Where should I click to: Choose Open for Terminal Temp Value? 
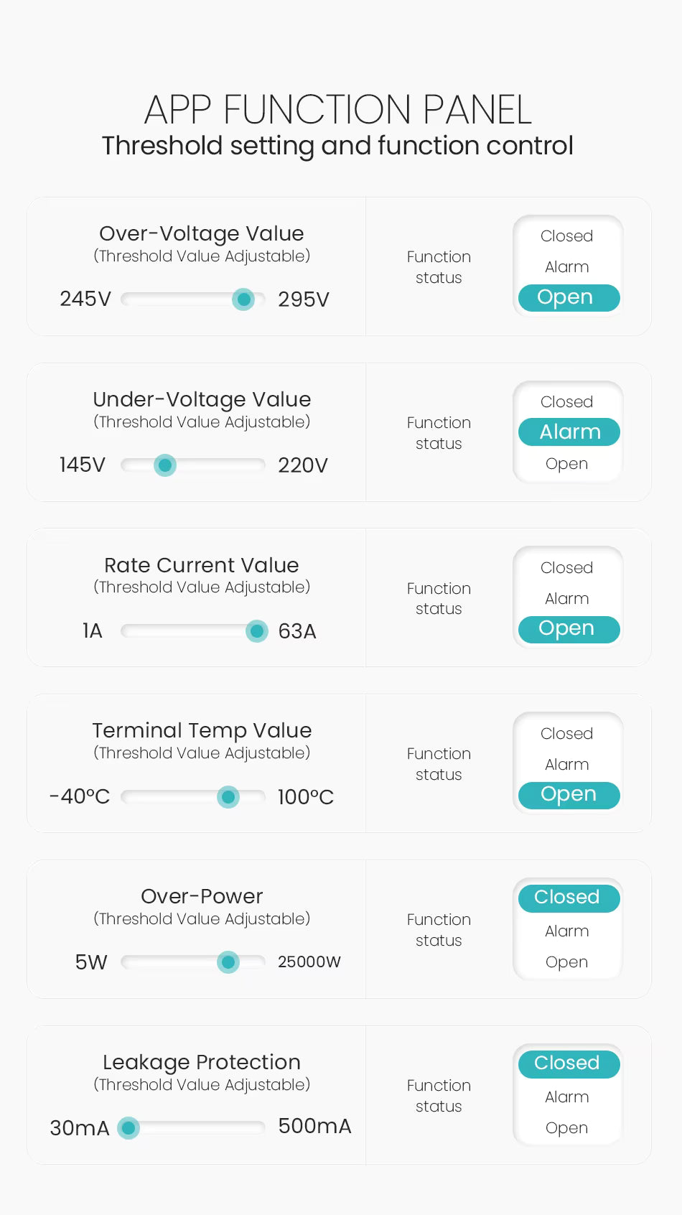click(568, 795)
